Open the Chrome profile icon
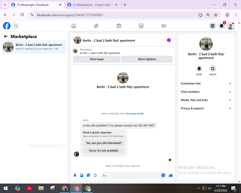241x193 pixels. point(227,15)
